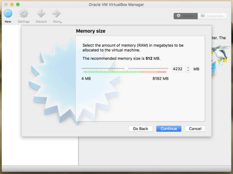Screen dimensions: 233x174
Task: Click the 'Memory size' heading
Action: (91, 31)
